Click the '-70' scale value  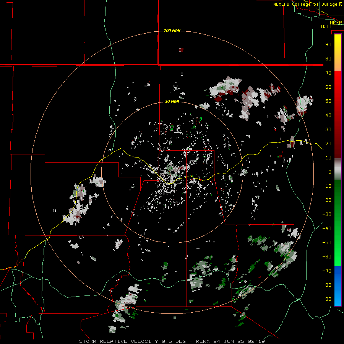click(x=327, y=271)
